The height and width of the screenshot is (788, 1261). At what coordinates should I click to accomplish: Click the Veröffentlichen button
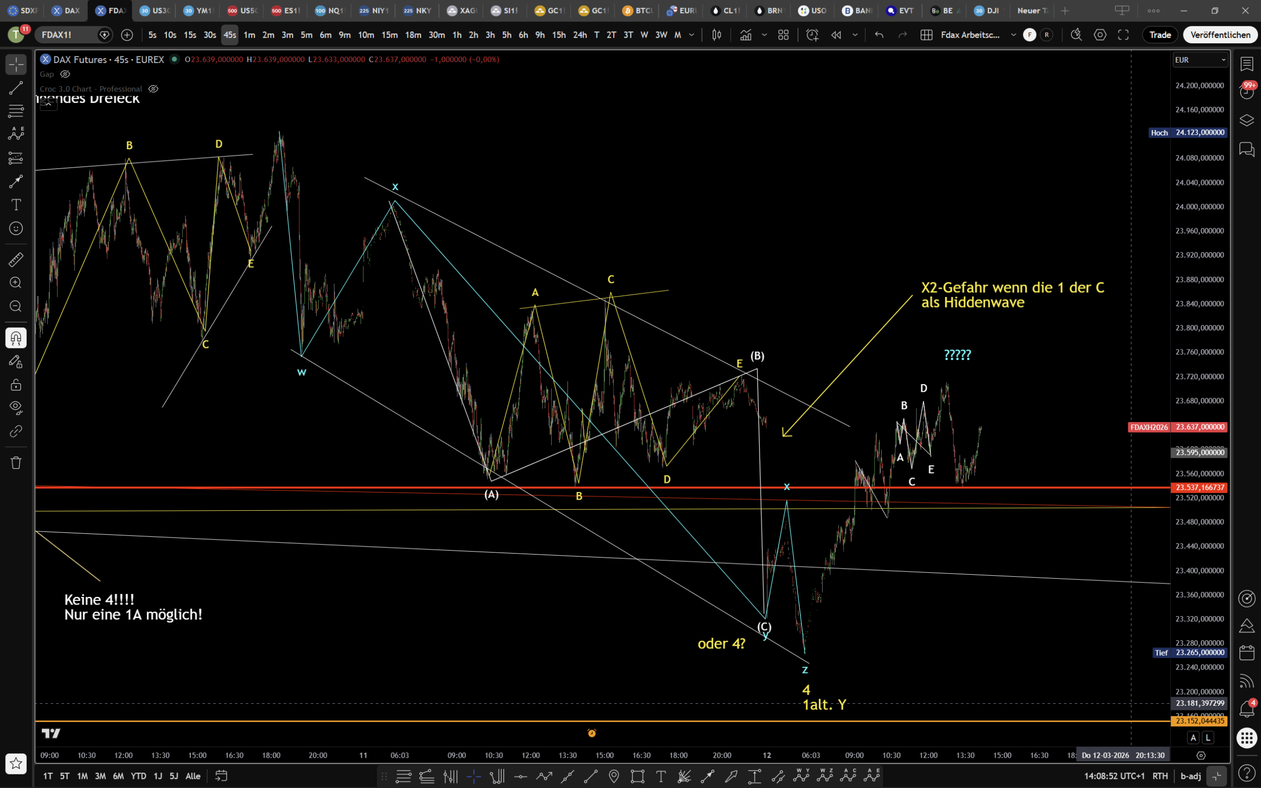[1220, 35]
